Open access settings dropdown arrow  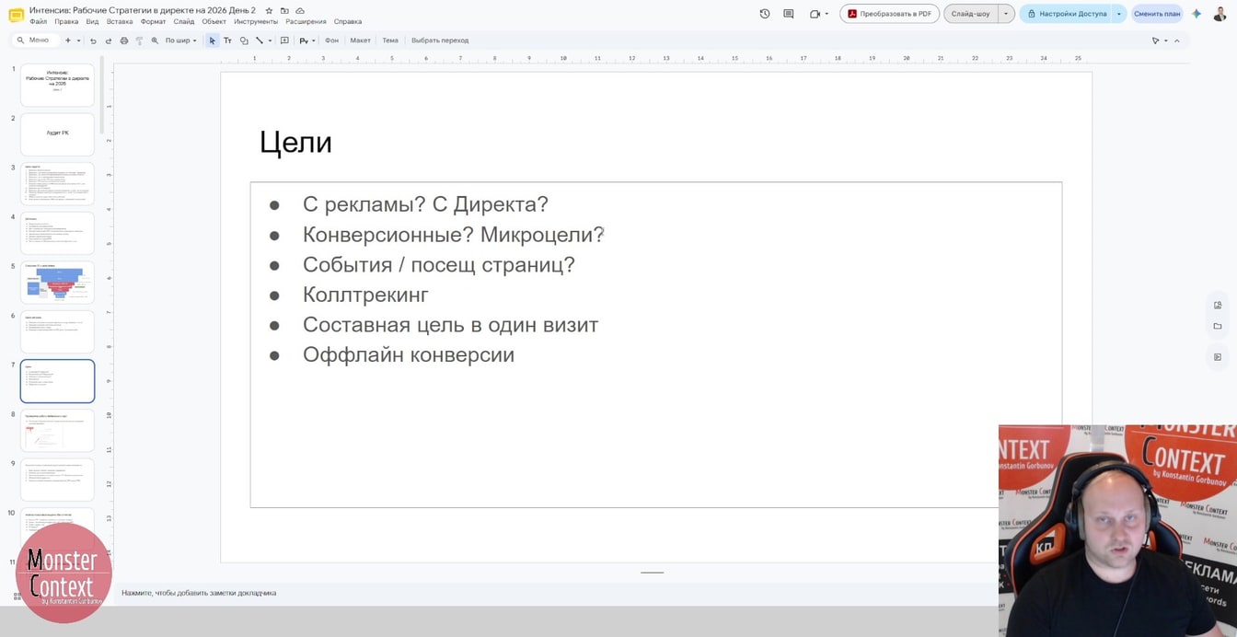coord(1119,14)
